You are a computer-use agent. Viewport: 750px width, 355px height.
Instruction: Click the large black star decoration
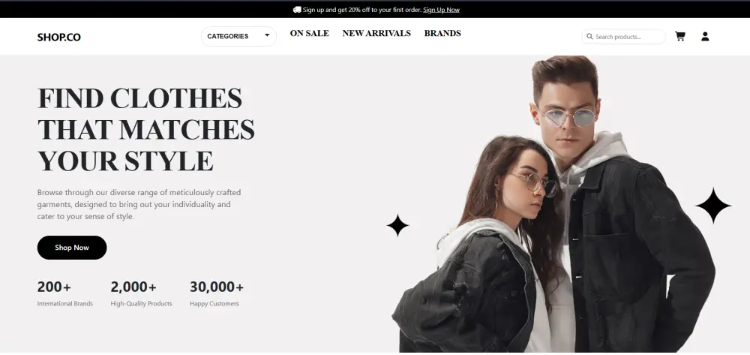coord(713,205)
